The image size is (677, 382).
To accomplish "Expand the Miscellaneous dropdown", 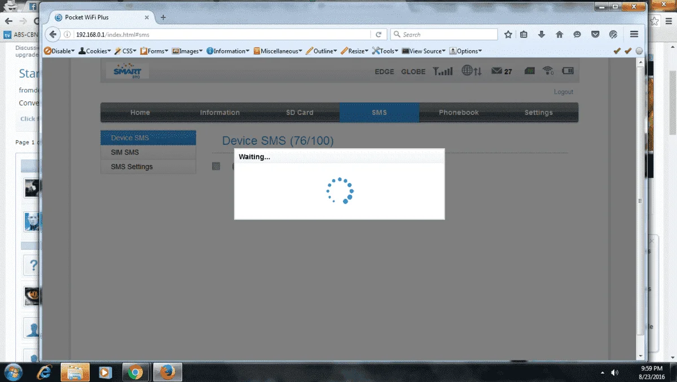I will pyautogui.click(x=278, y=51).
